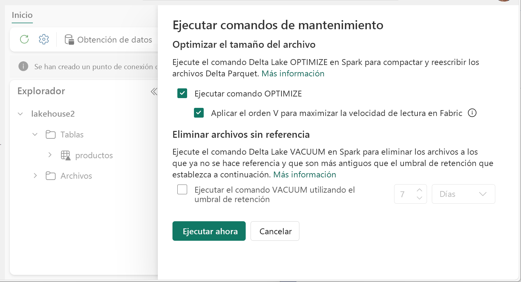Enable Ejecutar el comando VACUUM checkbox
Image resolution: width=521 pixels, height=282 pixels.
[182, 189]
